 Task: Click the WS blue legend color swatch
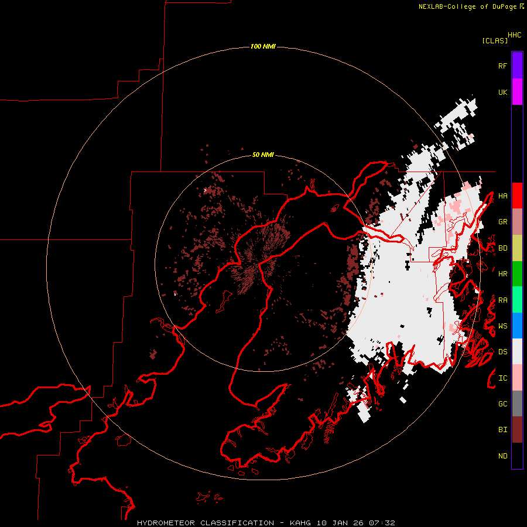[x=517, y=326]
